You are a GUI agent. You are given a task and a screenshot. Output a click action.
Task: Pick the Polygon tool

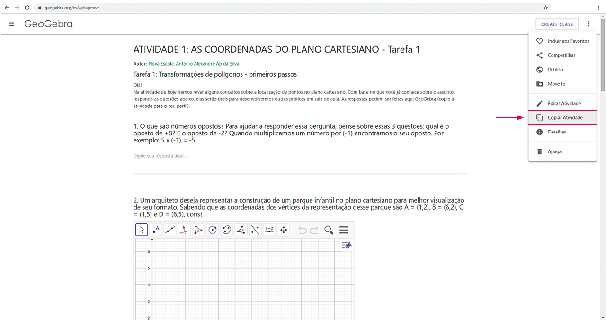coord(198,230)
